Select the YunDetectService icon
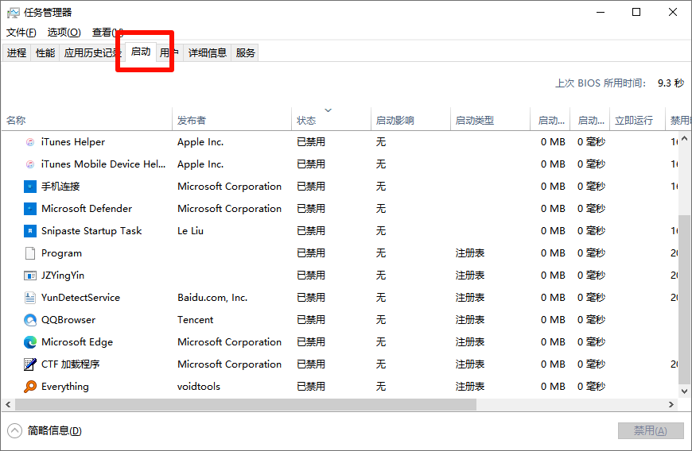This screenshot has width=692, height=451. point(30,298)
